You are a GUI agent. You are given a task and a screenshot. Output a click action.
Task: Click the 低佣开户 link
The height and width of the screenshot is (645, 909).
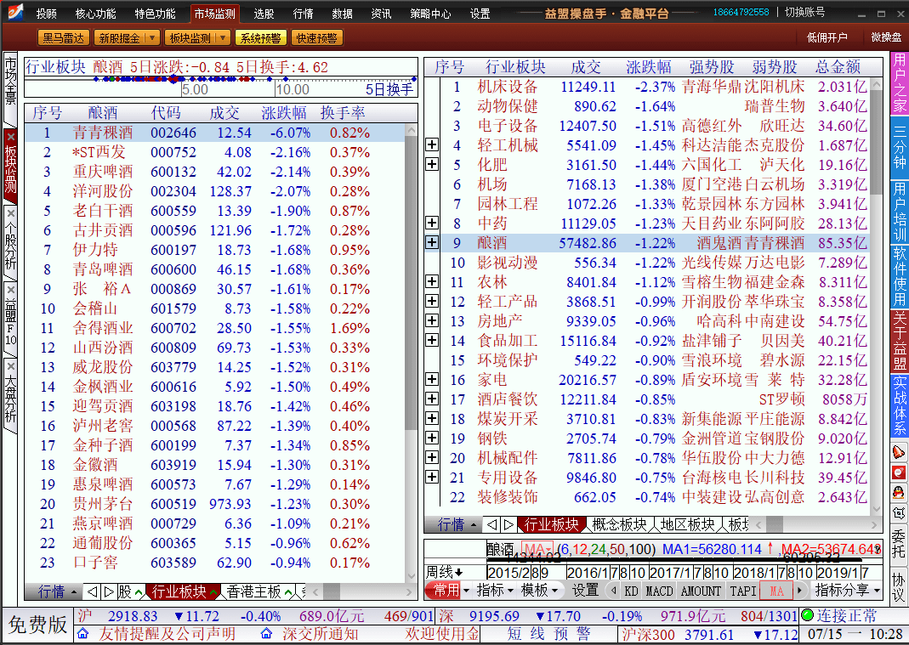[x=827, y=37]
